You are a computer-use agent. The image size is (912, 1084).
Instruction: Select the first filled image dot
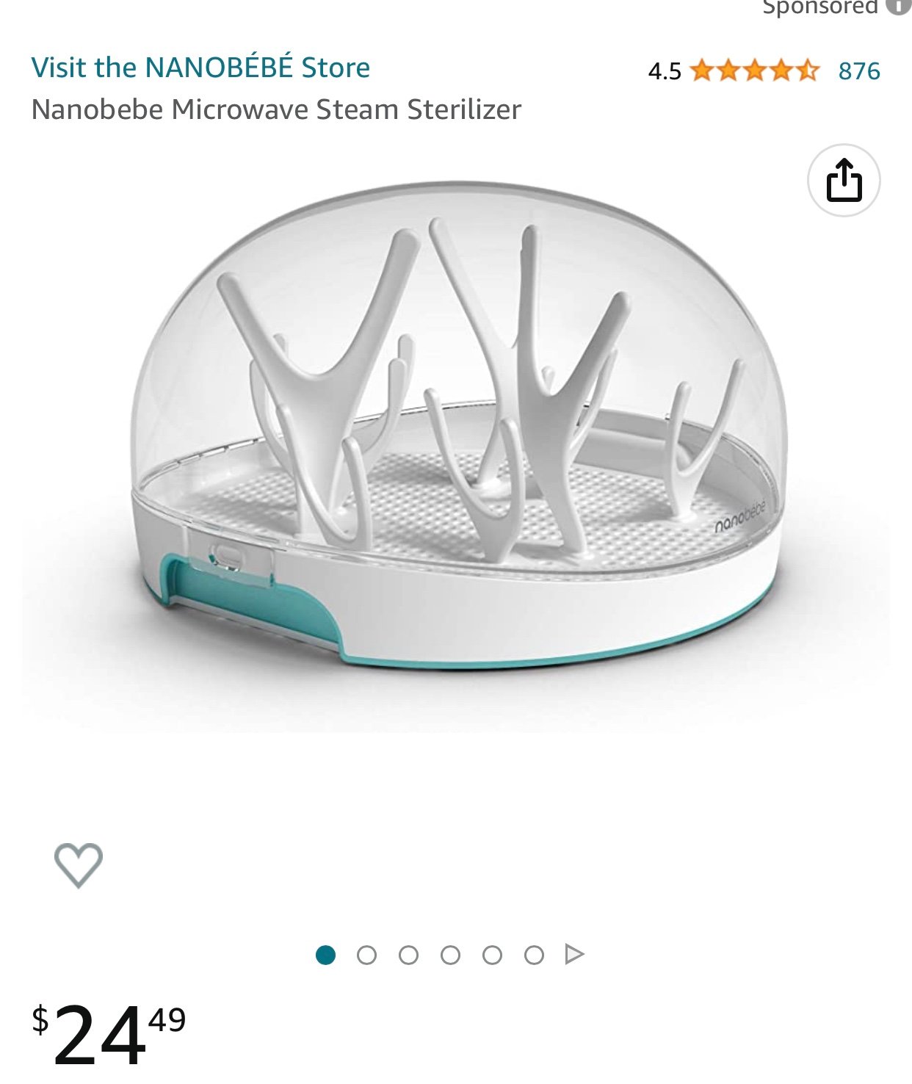325,955
